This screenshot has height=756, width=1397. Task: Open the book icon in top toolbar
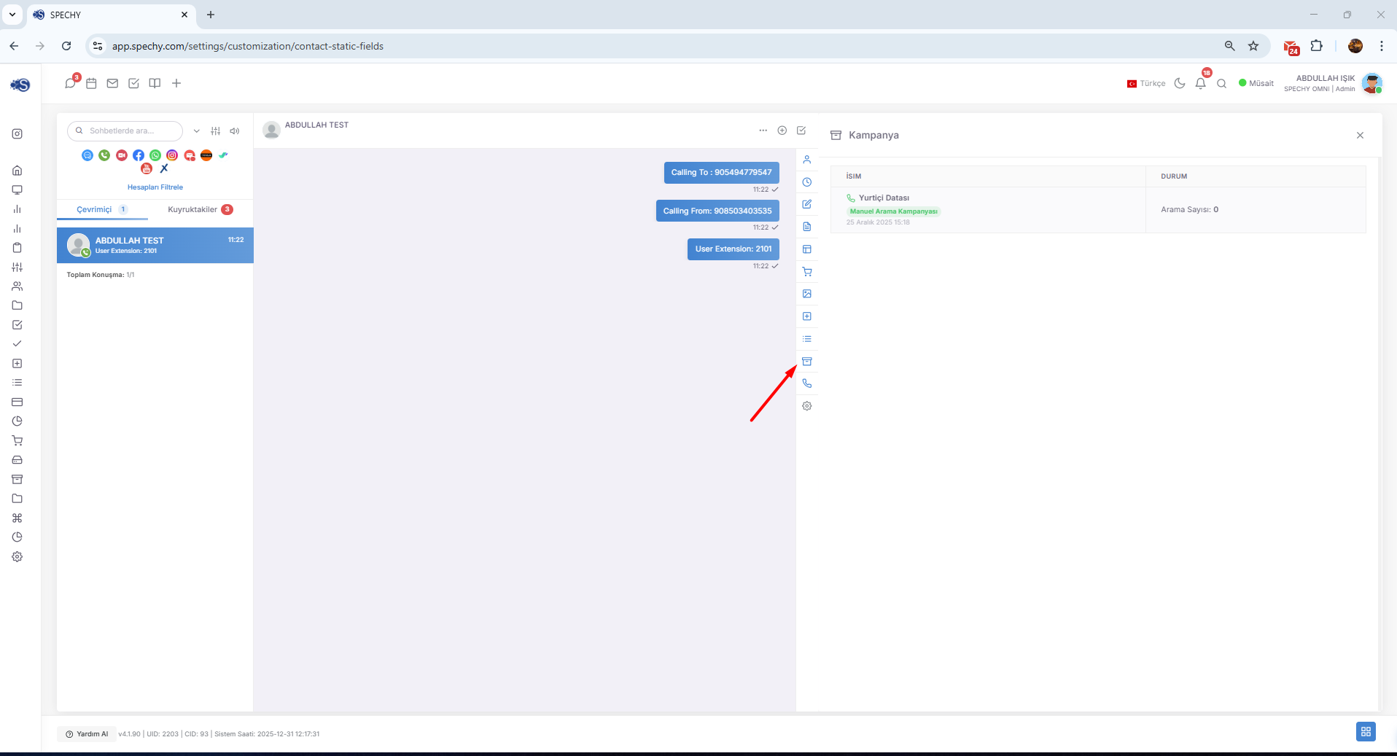155,83
